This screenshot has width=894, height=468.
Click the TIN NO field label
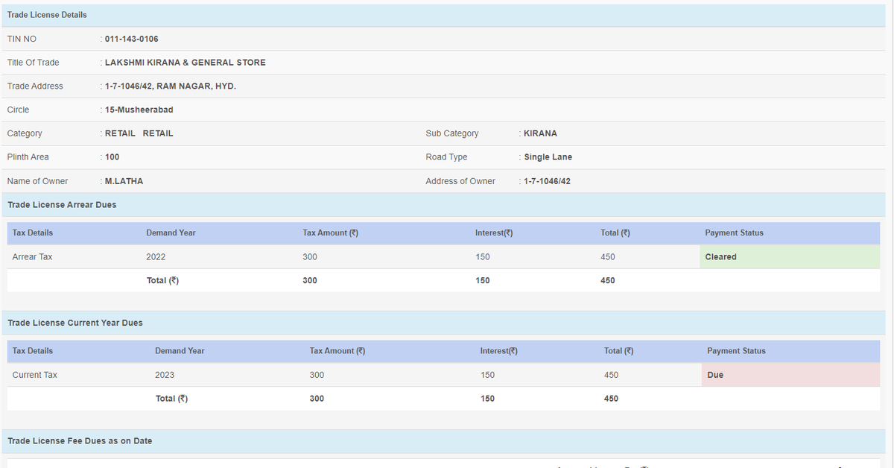coord(22,39)
